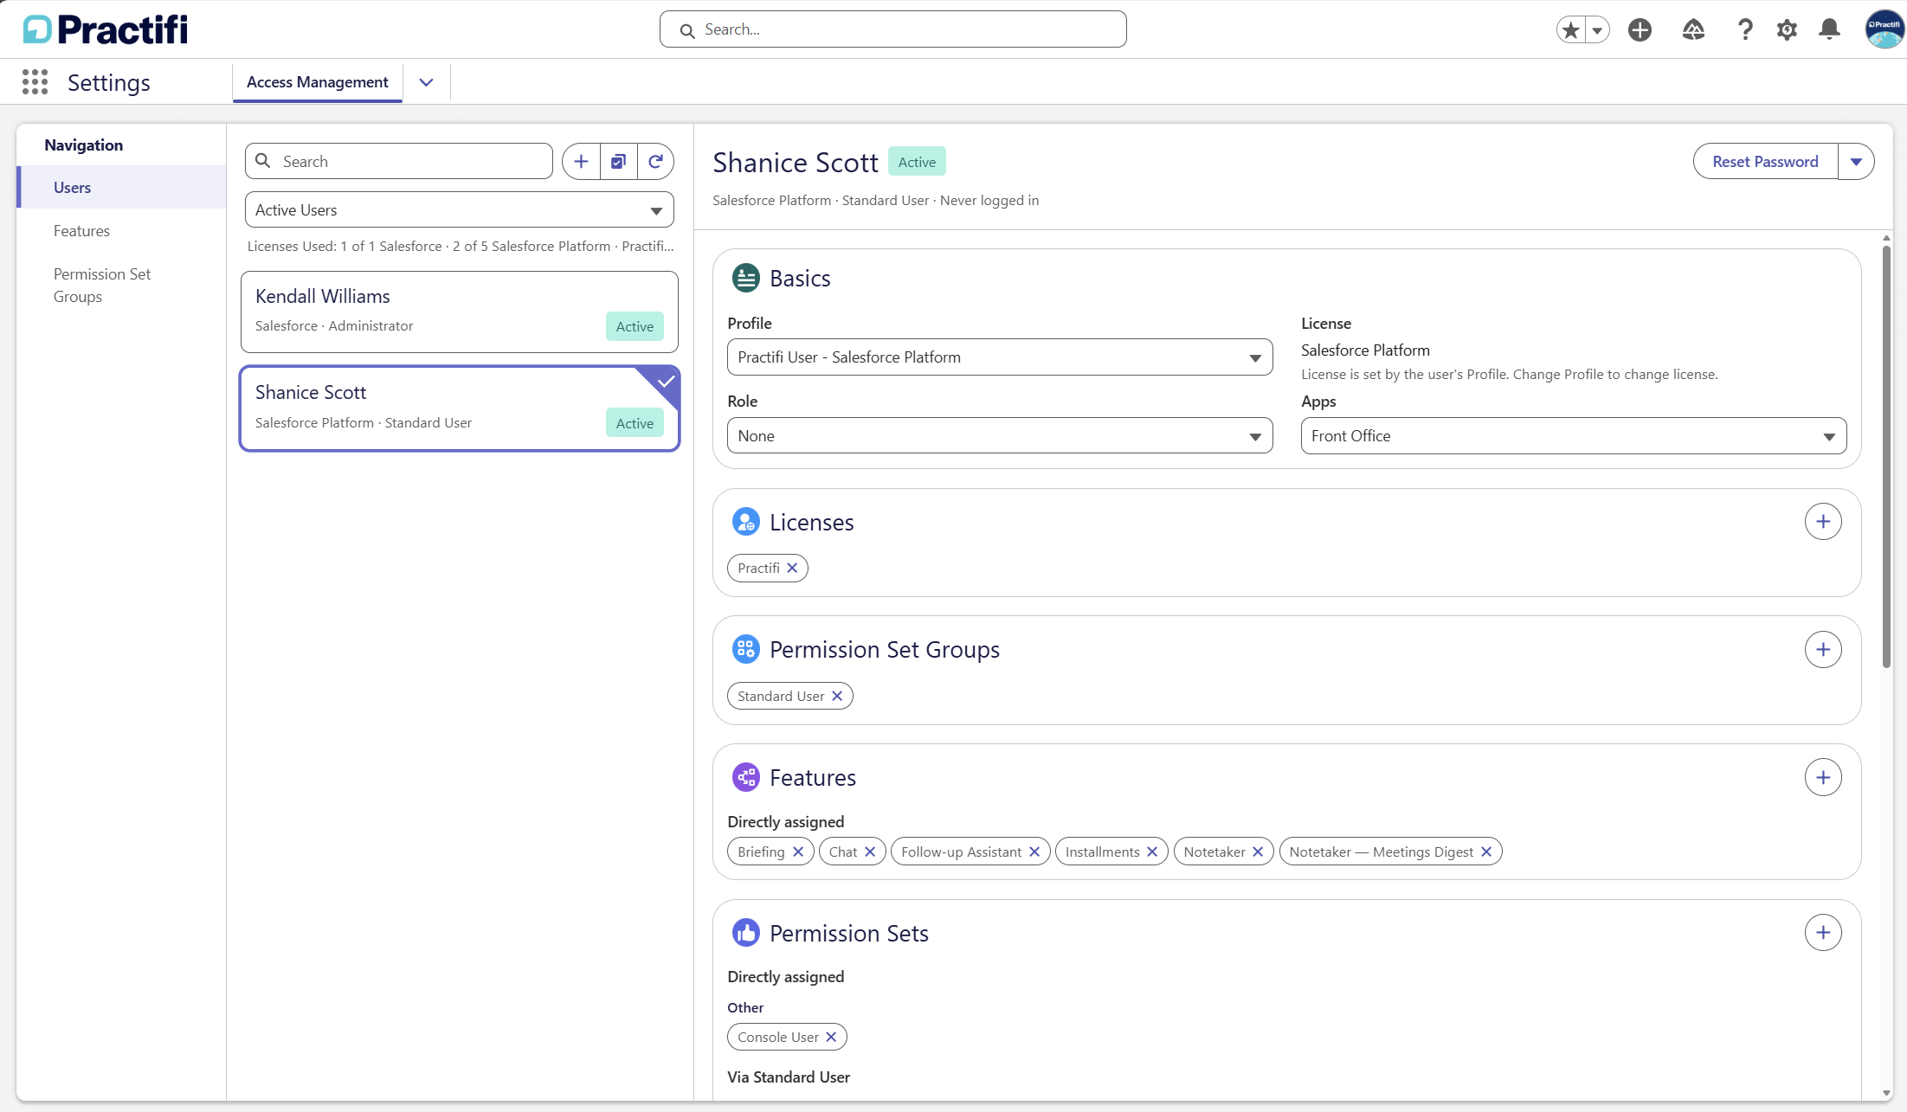This screenshot has height=1112, width=1907.
Task: Click the detail panel vertical scrollbar
Action: tap(1886, 457)
